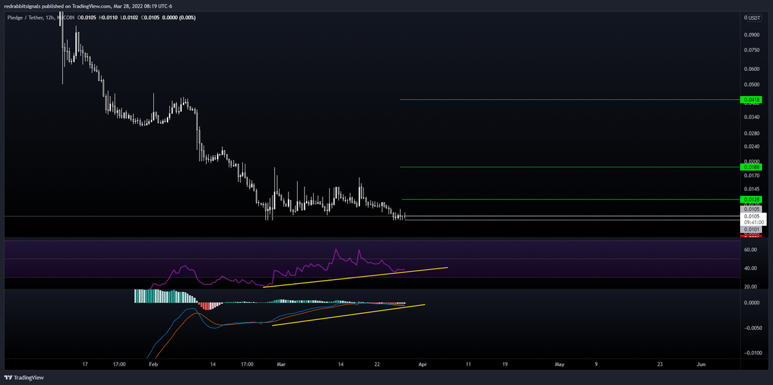Click the 0.0000 (0.00%) change value in legend
This screenshot has height=385, width=773.
[178, 17]
